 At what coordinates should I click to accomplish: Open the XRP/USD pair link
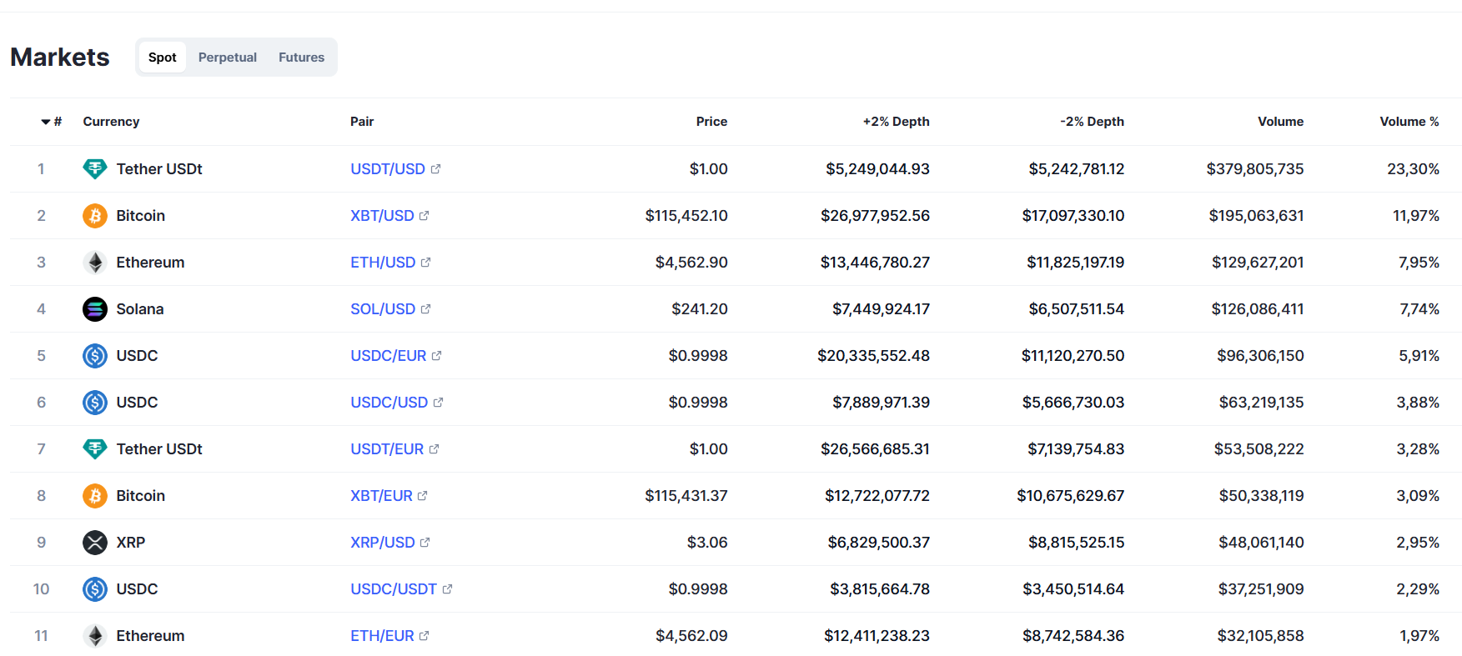point(382,543)
